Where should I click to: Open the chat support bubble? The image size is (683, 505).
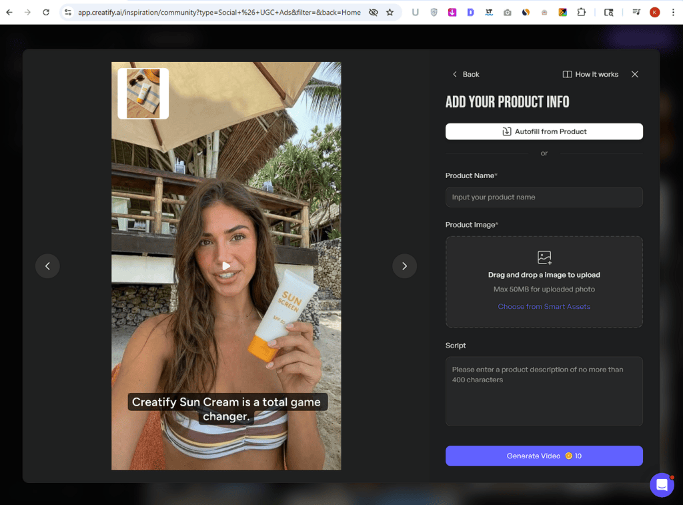662,484
